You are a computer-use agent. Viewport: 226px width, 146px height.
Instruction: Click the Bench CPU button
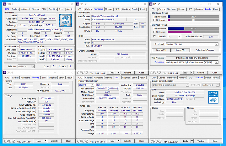pos(161,50)
